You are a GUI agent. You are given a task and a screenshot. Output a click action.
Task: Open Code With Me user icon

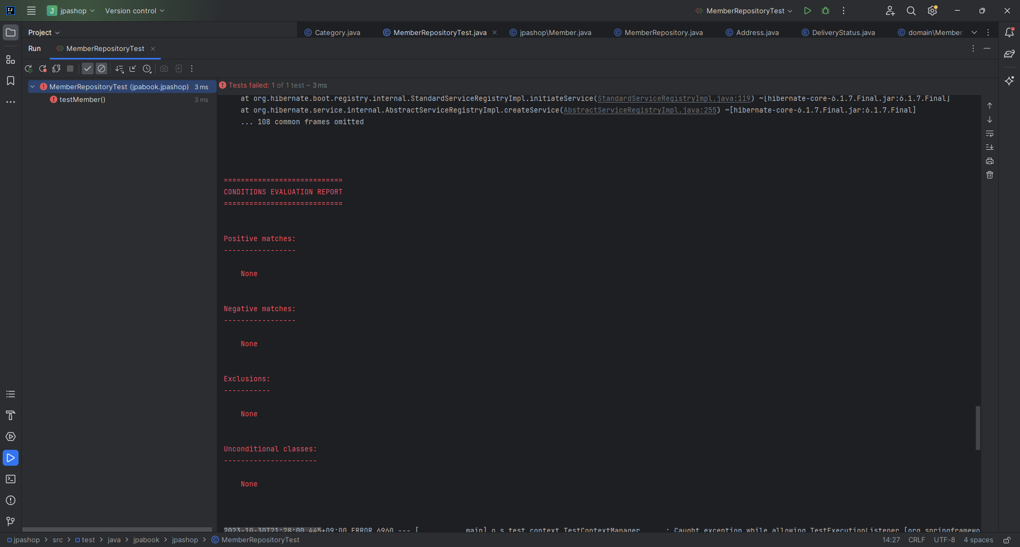[x=890, y=11]
